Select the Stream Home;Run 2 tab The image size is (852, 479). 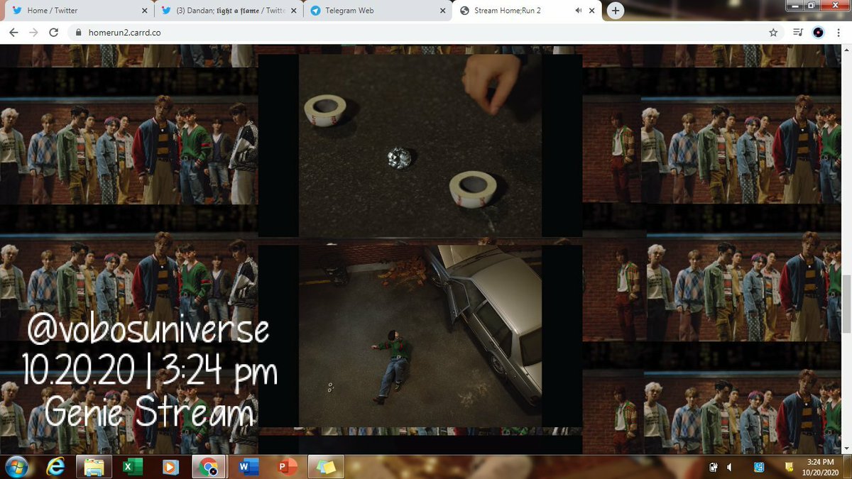[527, 11]
